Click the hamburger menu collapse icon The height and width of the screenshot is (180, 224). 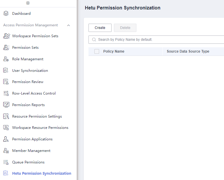28,3
